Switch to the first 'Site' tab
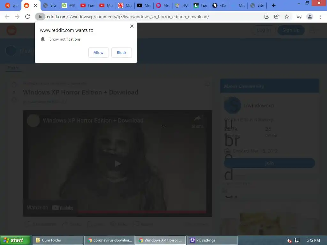 point(49,6)
